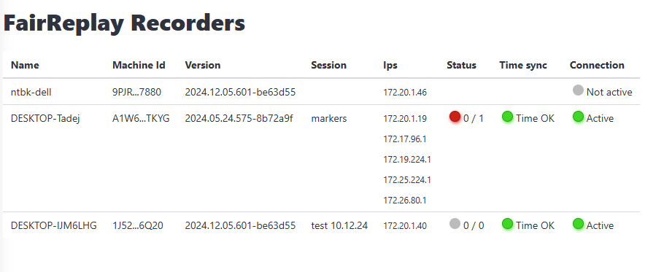Viewport: 664px width, 272px height.
Task: Select the Version column header
Action: (x=203, y=65)
